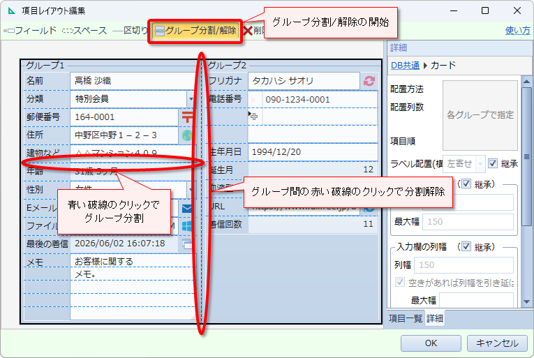Click the detail panel scrollbar down arrow
This screenshot has height=358, width=534.
pyautogui.click(x=526, y=302)
